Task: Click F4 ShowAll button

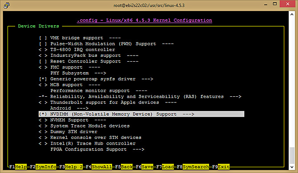Action: point(99,167)
